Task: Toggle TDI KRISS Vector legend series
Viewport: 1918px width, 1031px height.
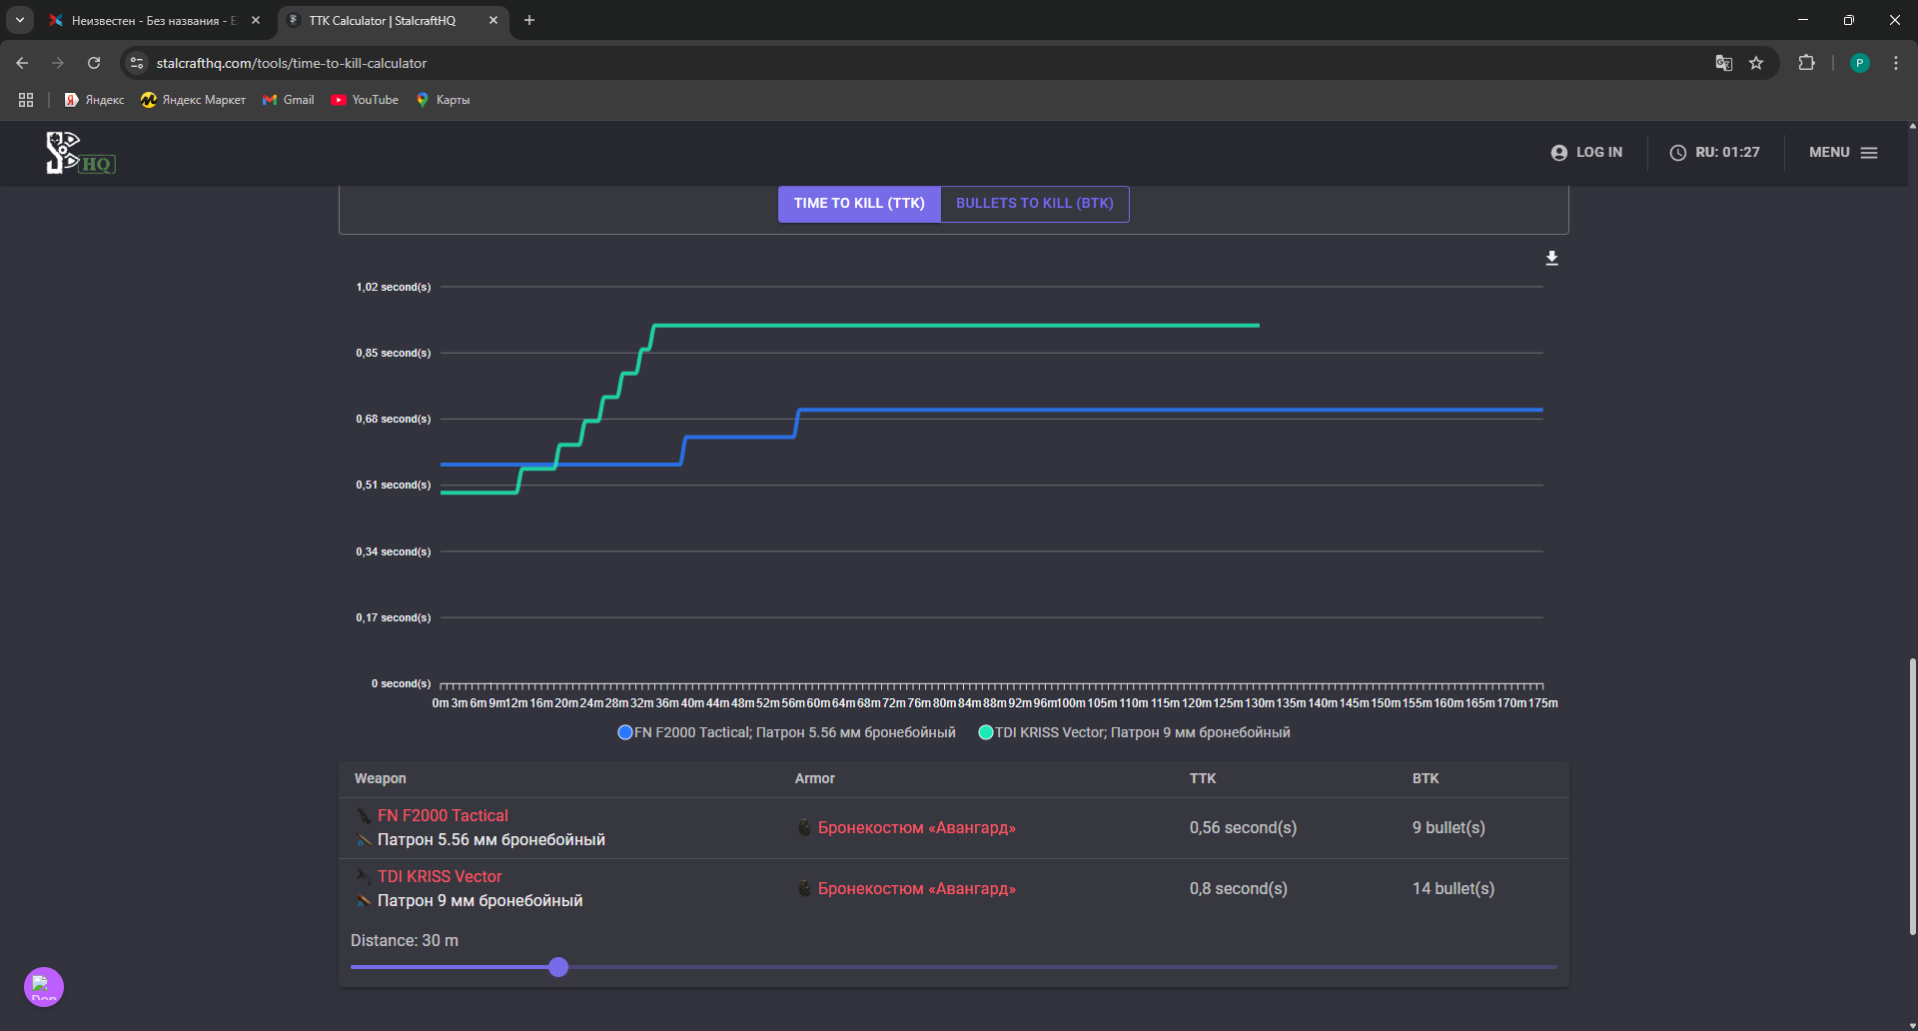Action: 1134,732
